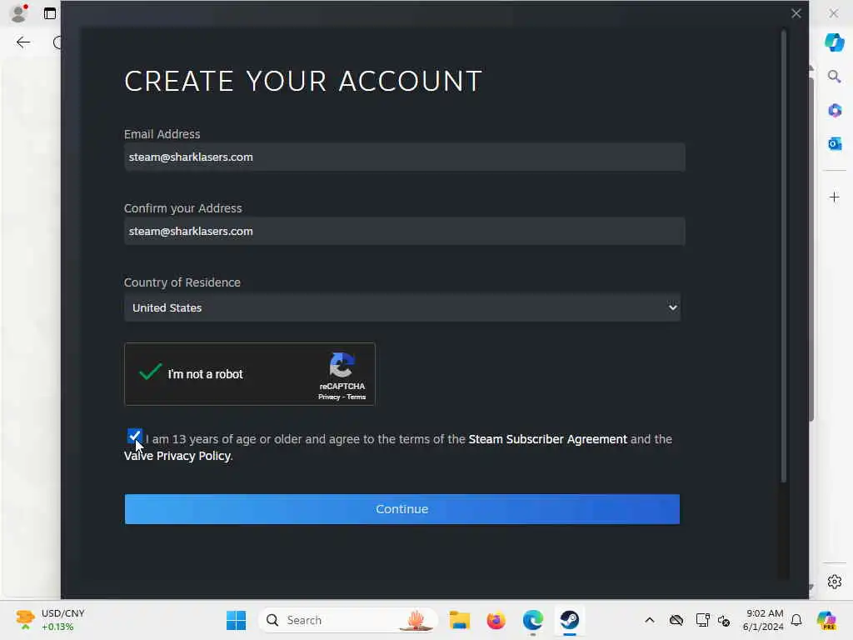Screen dimensions: 853x640
Task: Close the Create Your Account dialog
Action: [796, 13]
